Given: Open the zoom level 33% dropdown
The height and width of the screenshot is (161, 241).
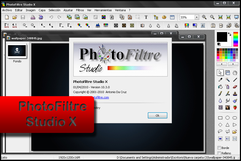Looking at the screenshot, I should tap(197, 17).
